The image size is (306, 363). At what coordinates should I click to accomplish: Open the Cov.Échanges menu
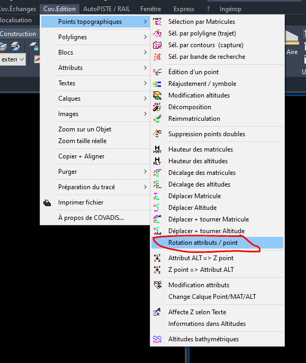click(18, 9)
